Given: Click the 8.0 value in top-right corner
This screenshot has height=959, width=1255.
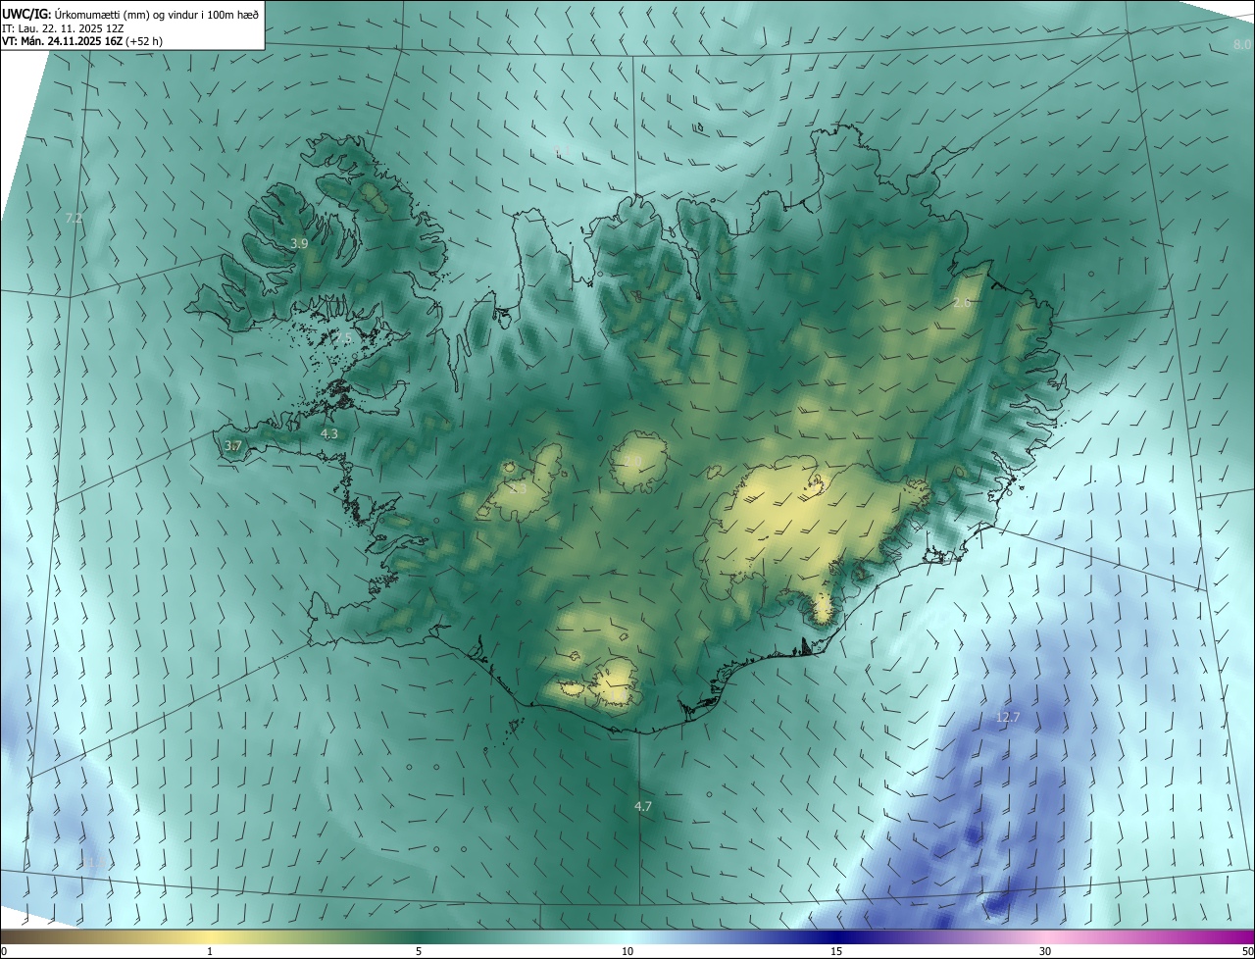Looking at the screenshot, I should [x=1242, y=45].
